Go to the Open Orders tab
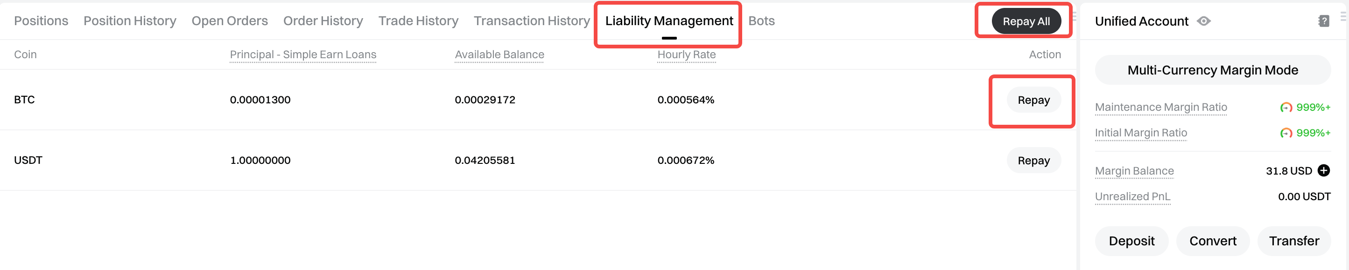Image resolution: width=1349 pixels, height=270 pixels. 229,21
